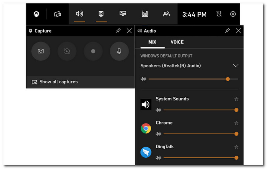Record last 30 seconds button

click(67, 51)
